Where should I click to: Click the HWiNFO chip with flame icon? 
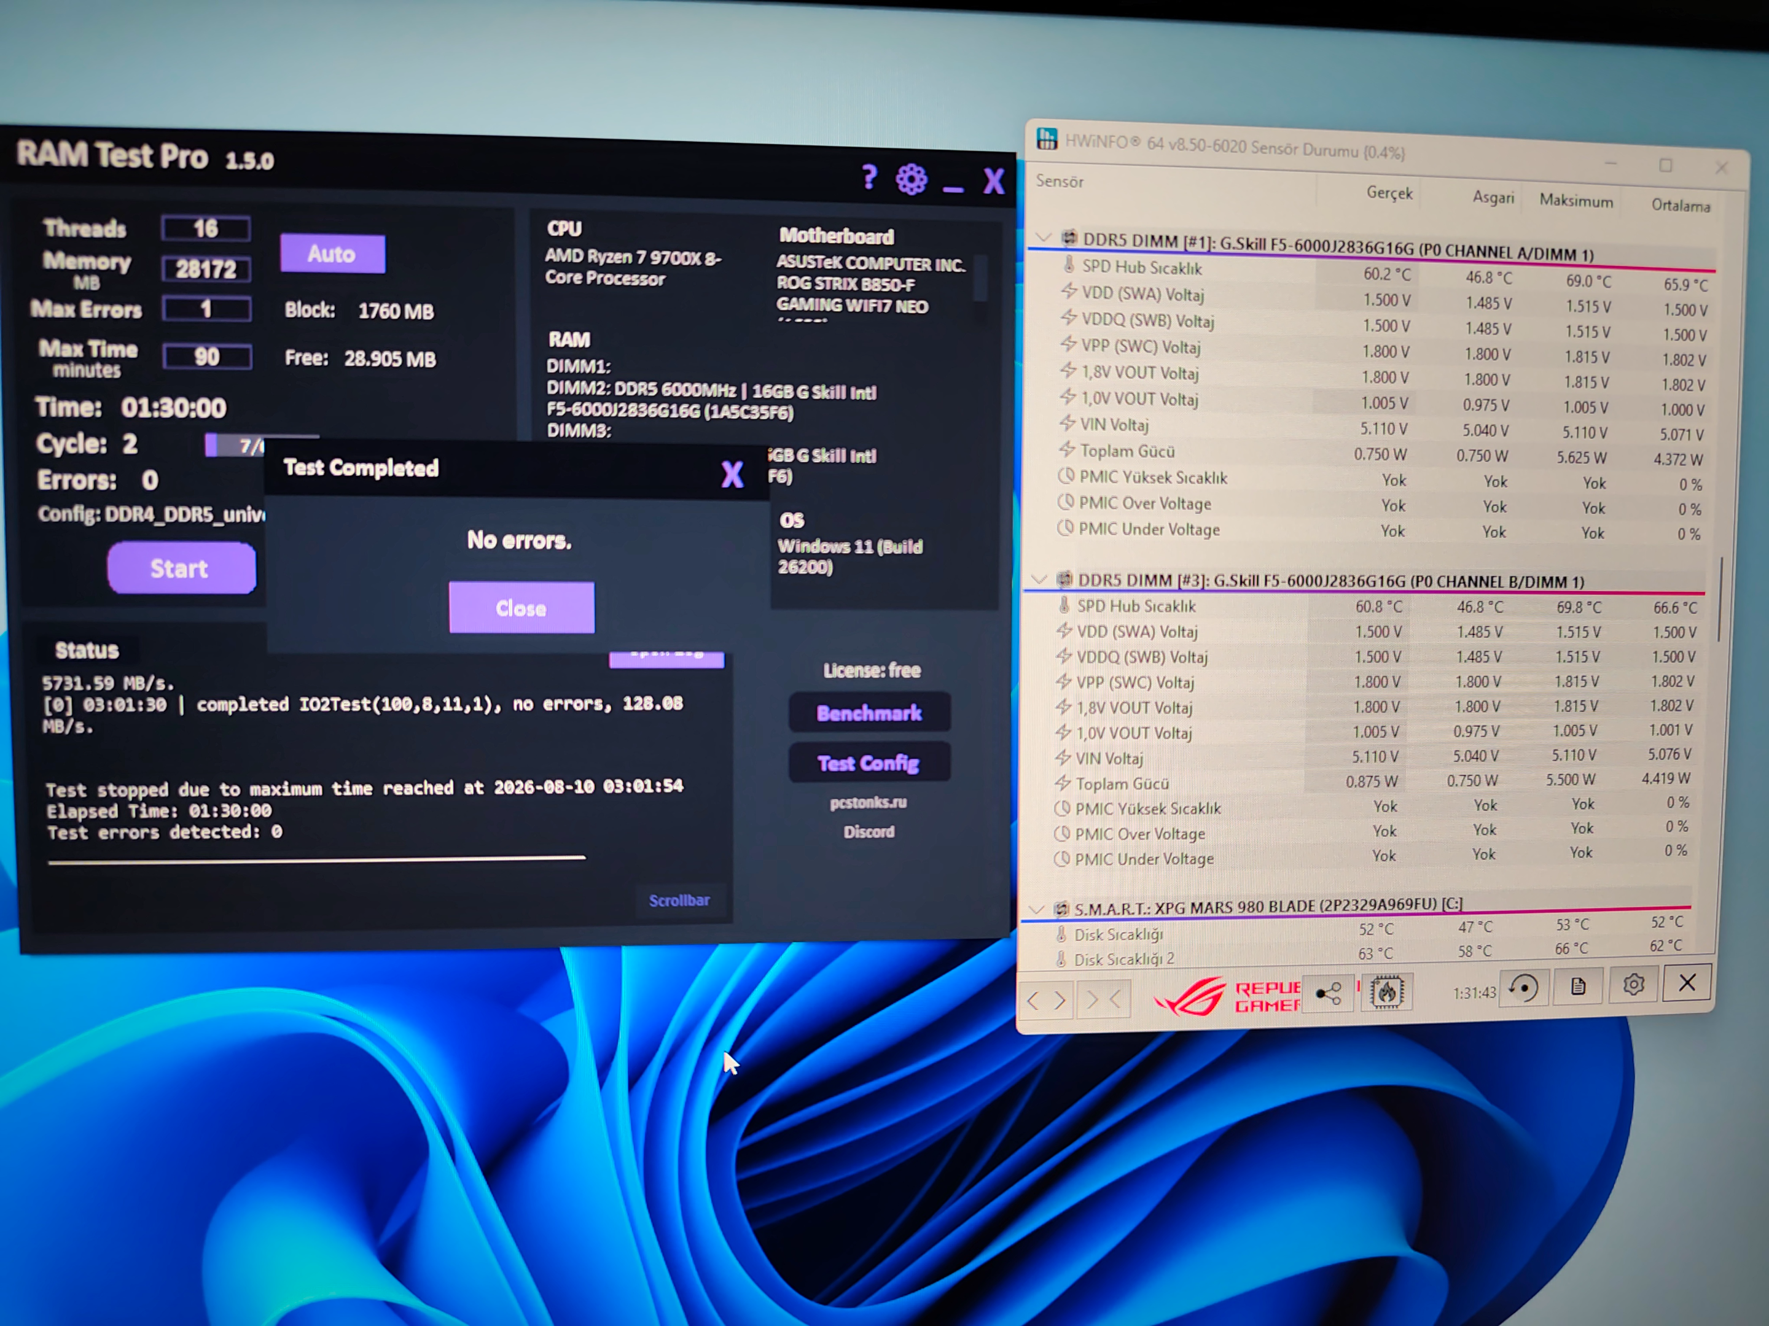1386,992
